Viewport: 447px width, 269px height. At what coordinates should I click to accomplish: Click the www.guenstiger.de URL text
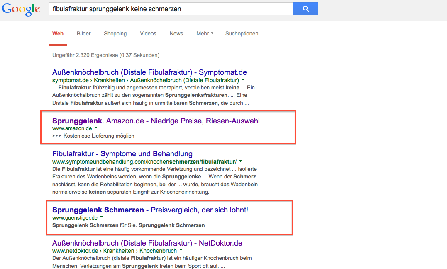(x=75, y=217)
